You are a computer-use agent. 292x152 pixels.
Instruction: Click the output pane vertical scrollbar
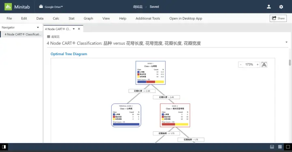pos(290,62)
